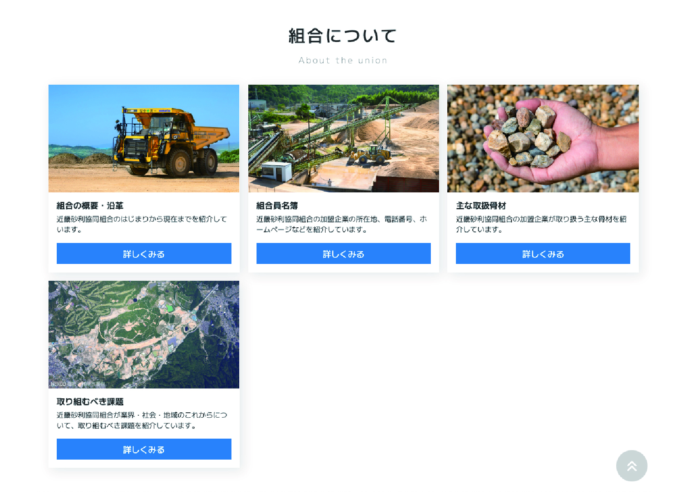Viewport: 696px width, 497px height.
Task: Select the 組合の概要・沿革 card title
Action: click(90, 206)
